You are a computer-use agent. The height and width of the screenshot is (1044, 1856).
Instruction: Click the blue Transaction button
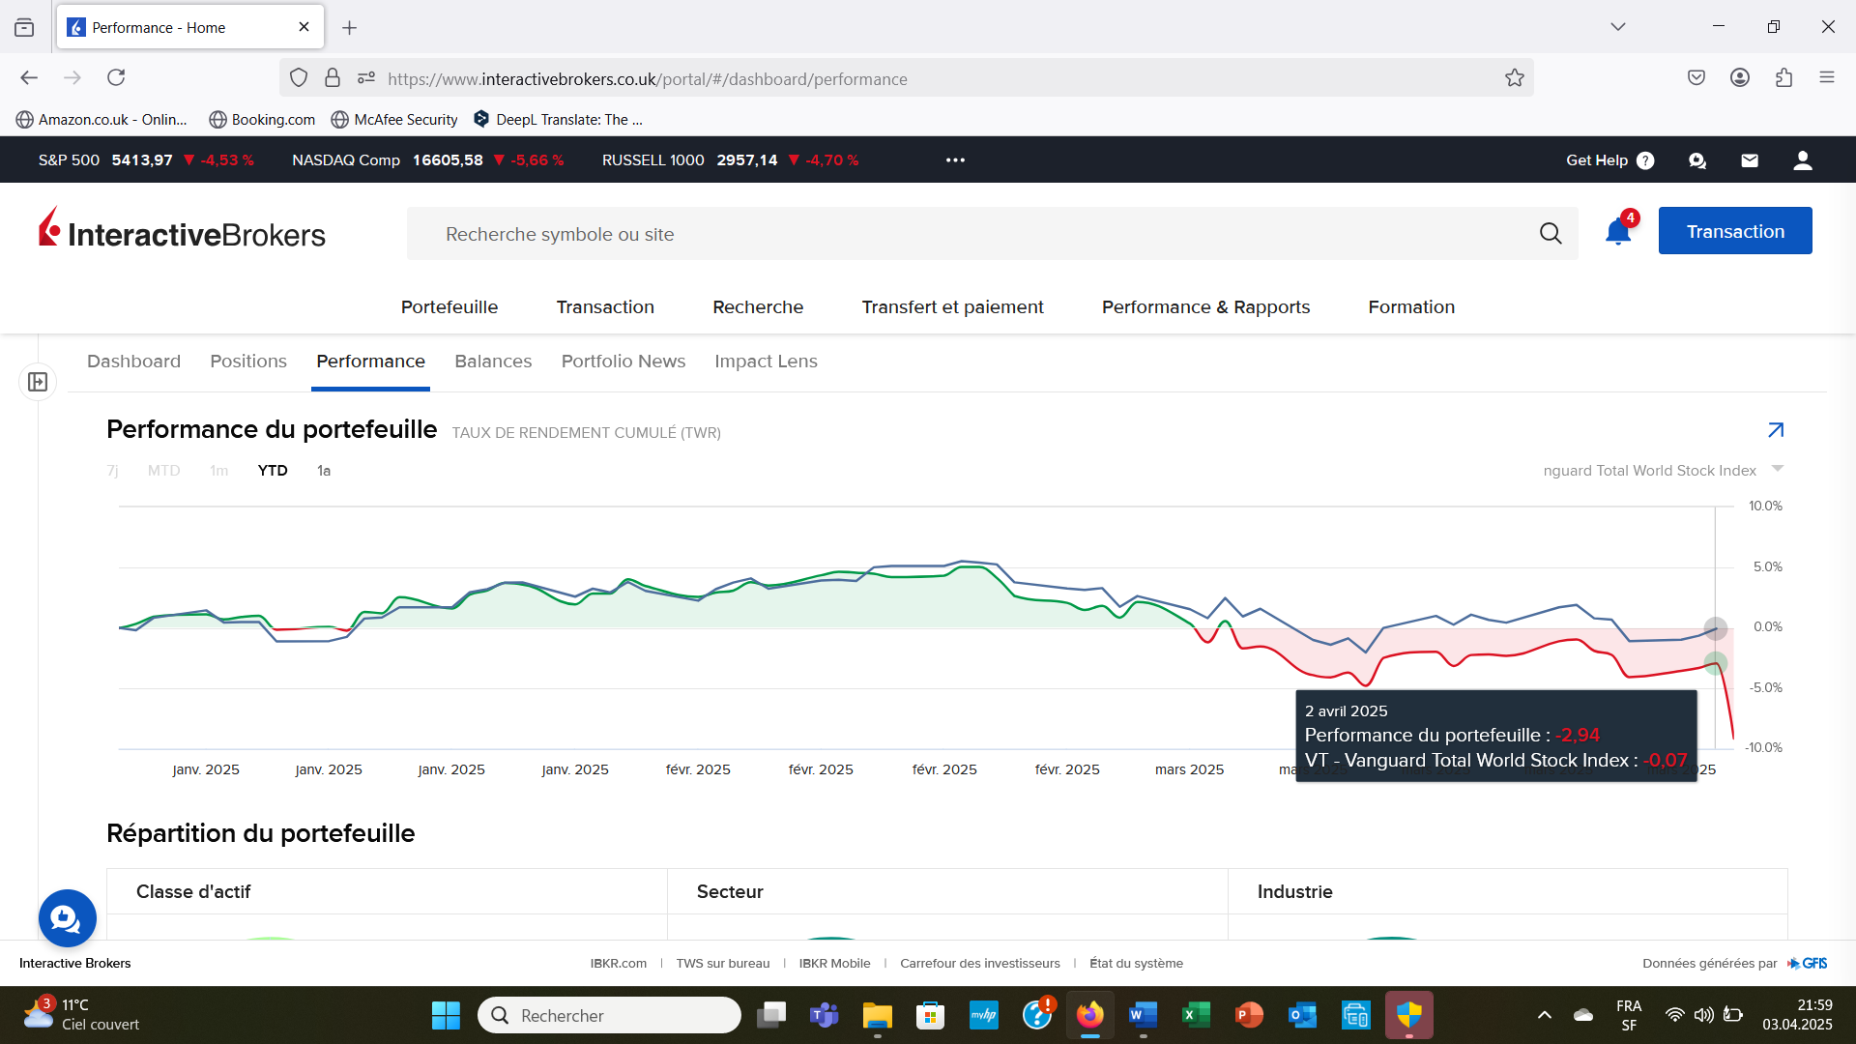coord(1735,231)
